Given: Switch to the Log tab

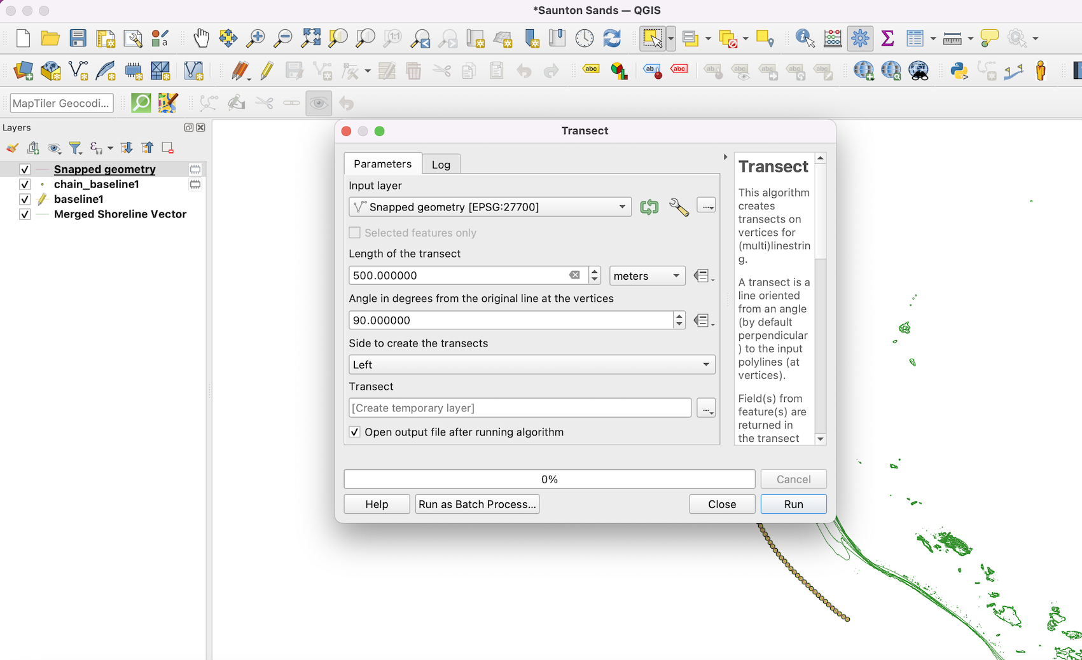Looking at the screenshot, I should (x=441, y=165).
